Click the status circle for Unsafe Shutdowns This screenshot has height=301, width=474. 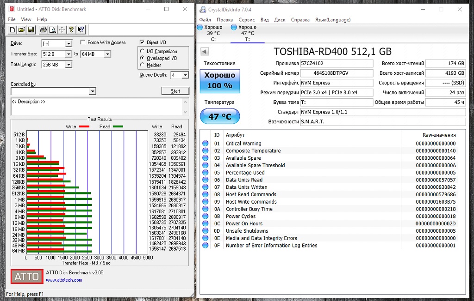[x=205, y=231]
